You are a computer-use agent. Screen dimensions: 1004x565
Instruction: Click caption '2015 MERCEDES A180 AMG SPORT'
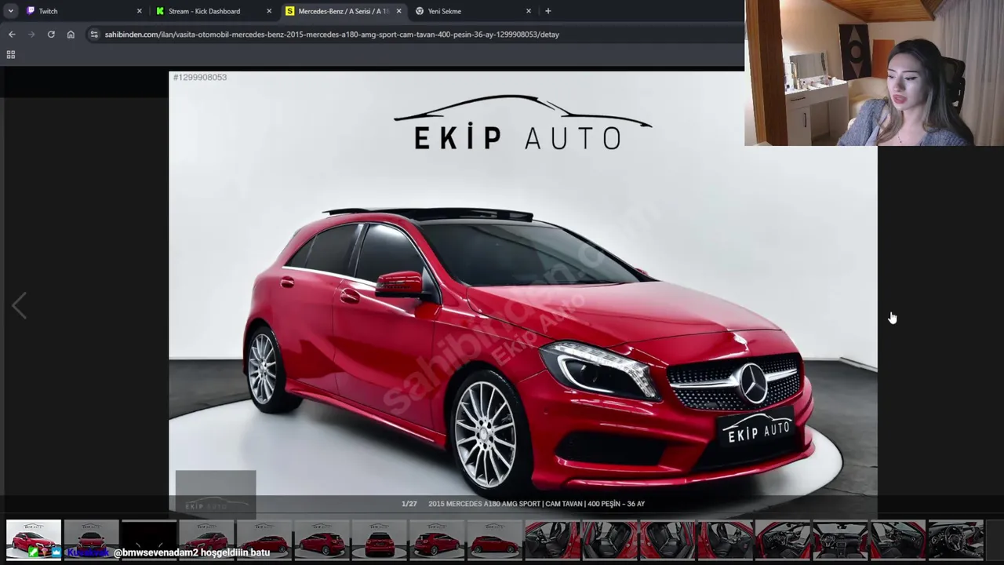pos(484,504)
